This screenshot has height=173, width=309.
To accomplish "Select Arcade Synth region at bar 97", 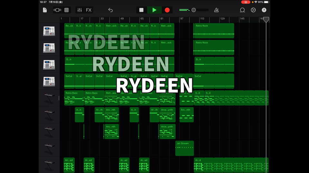I will 186,115.
